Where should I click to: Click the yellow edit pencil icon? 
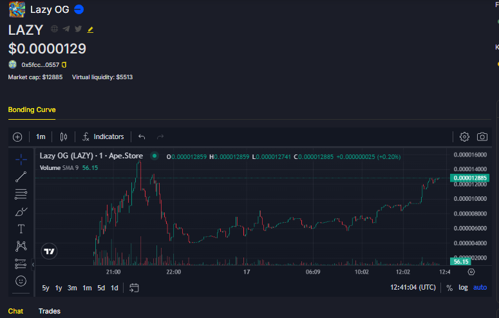click(x=90, y=30)
